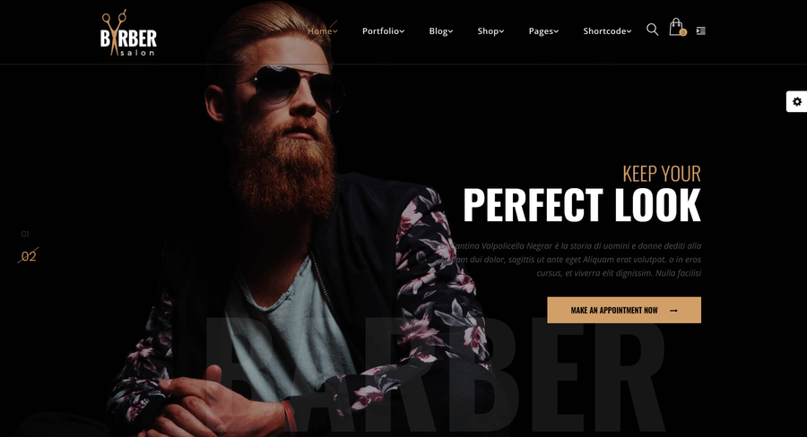Open the shopping bag cart icon
Image resolution: width=807 pixels, height=437 pixels.
(x=676, y=27)
